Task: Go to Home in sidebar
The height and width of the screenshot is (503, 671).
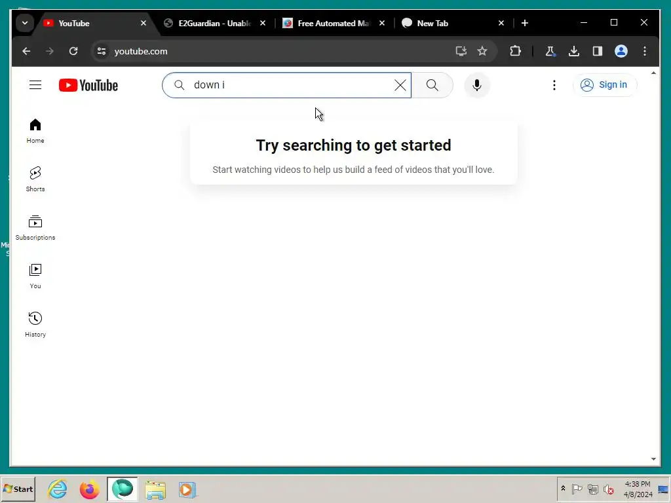Action: click(x=35, y=131)
